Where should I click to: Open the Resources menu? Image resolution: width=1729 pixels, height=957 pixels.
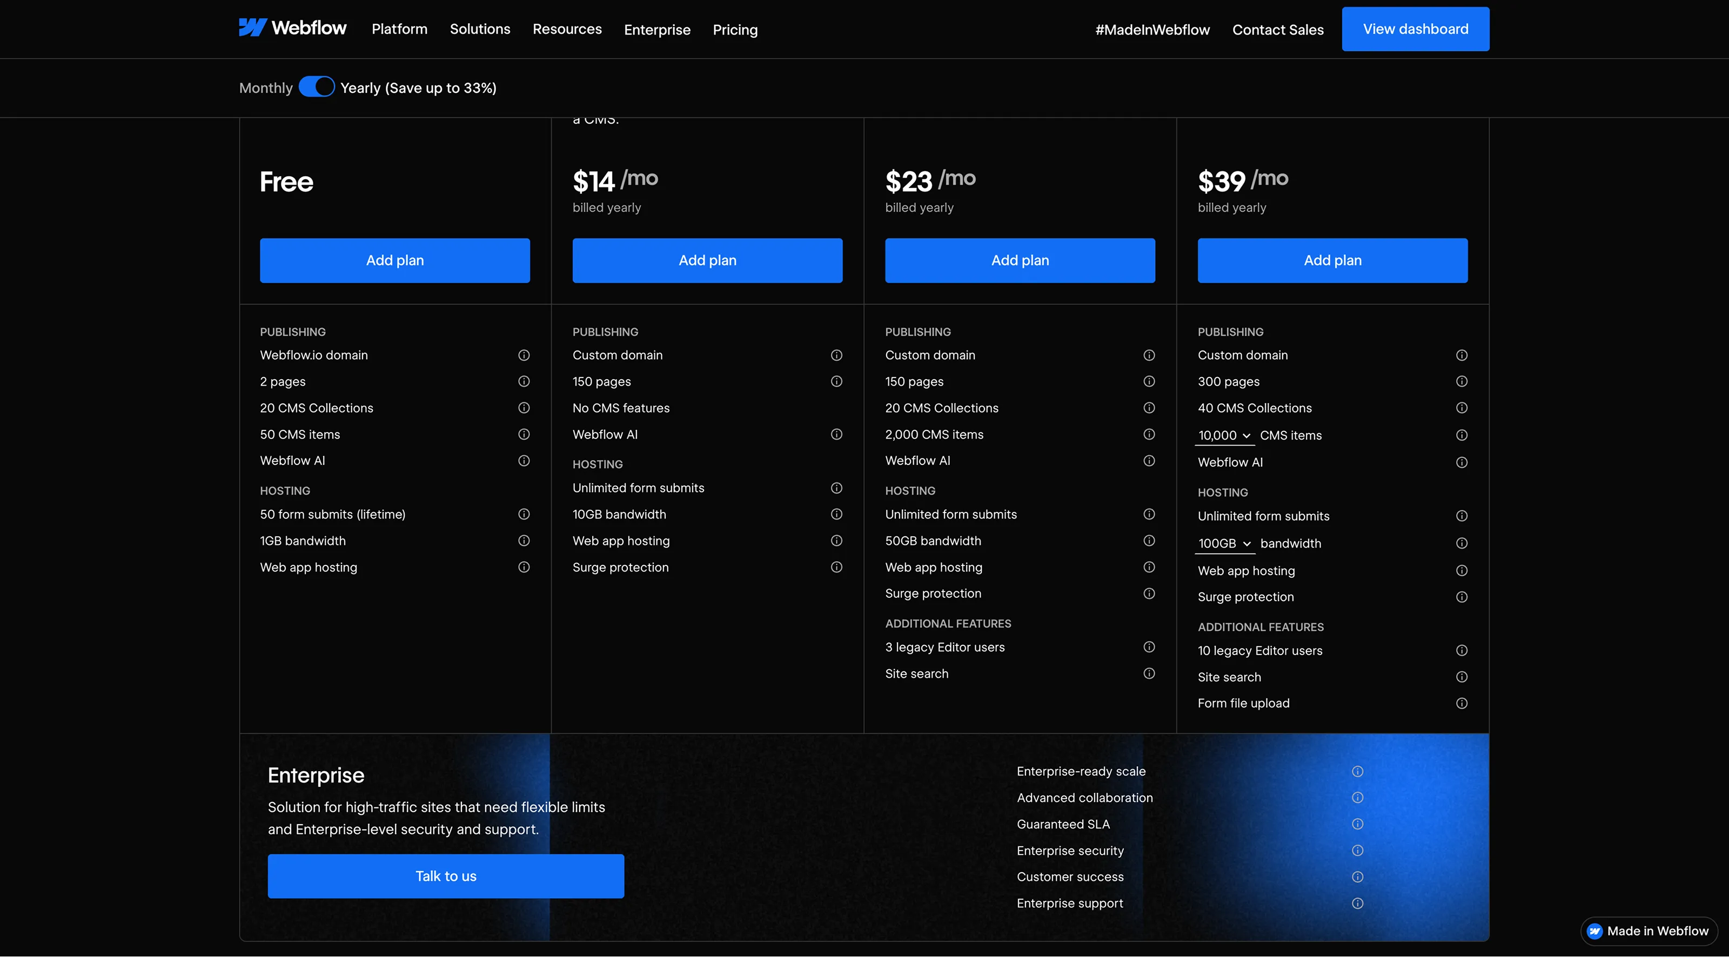tap(567, 29)
